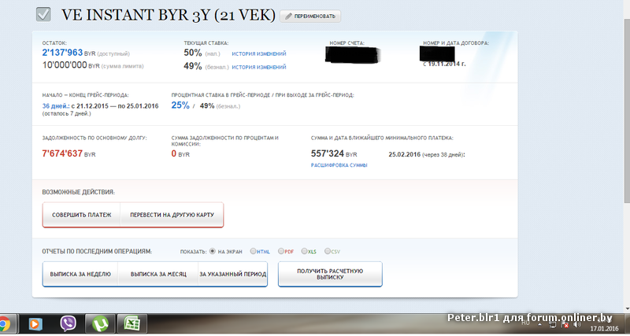Select the На экран radio button
Image resolution: width=630 pixels, height=336 pixels.
(x=213, y=251)
